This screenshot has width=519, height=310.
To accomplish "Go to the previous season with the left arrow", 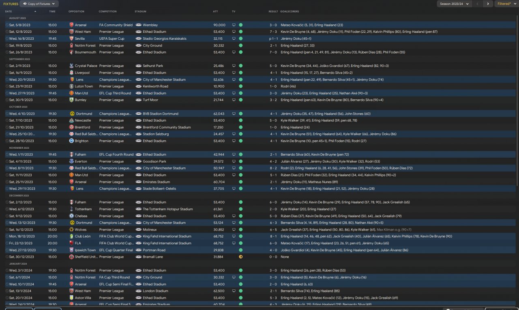I will tap(478, 4).
